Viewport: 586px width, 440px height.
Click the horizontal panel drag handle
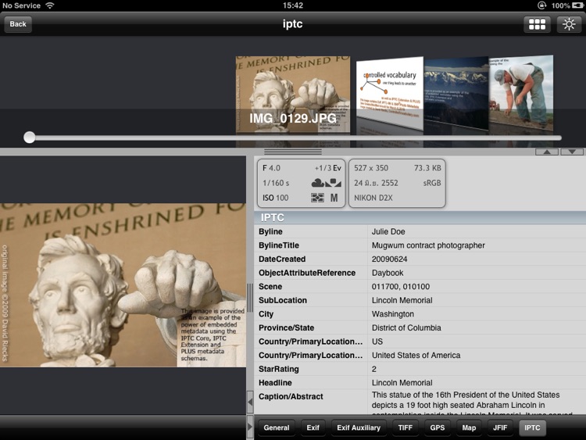(293, 152)
